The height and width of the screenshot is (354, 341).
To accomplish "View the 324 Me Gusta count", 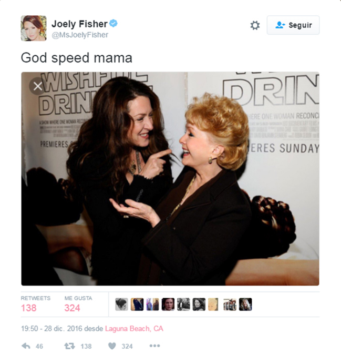I will (x=72, y=308).
